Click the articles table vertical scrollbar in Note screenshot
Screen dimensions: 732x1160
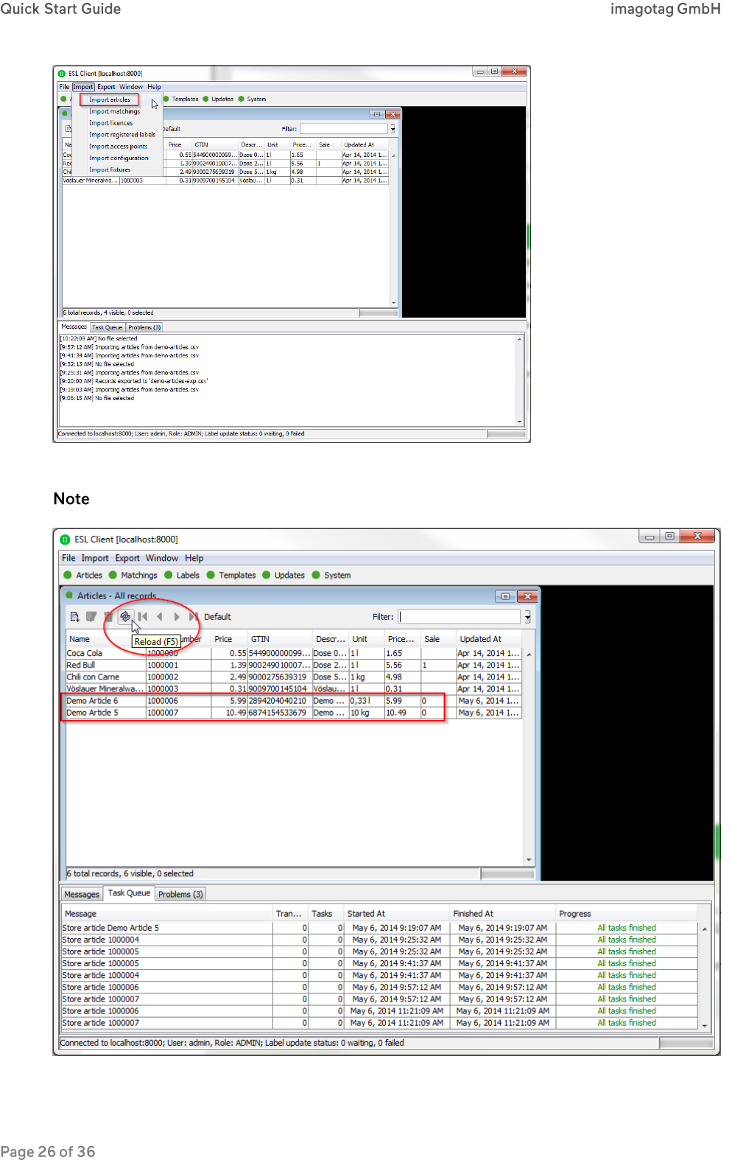[x=529, y=757]
